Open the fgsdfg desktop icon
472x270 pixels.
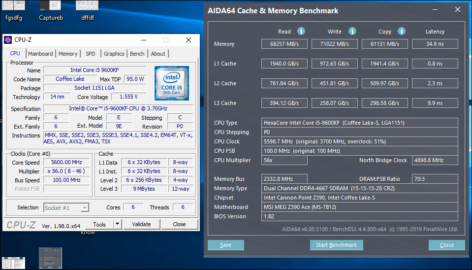(14, 10)
